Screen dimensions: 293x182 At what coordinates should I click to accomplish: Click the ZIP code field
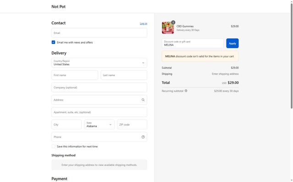(x=132, y=124)
